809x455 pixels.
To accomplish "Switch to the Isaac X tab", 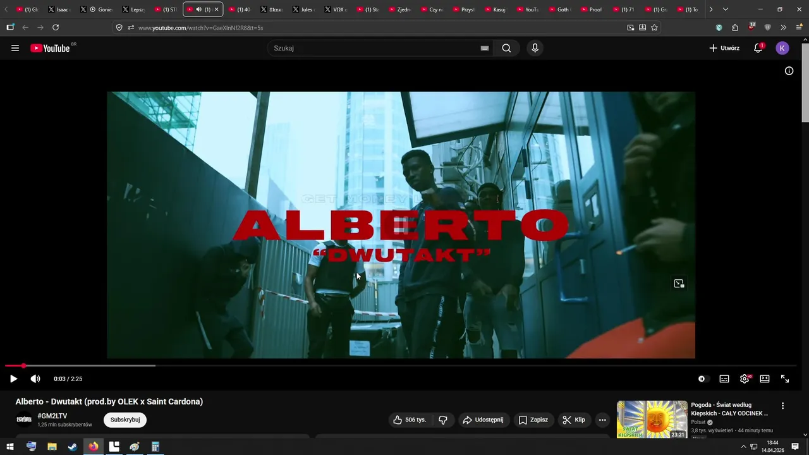I will [x=59, y=9].
